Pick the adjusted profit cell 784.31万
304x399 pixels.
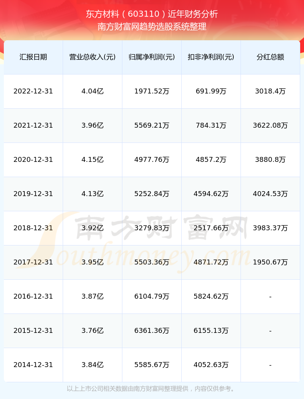[x=211, y=125]
